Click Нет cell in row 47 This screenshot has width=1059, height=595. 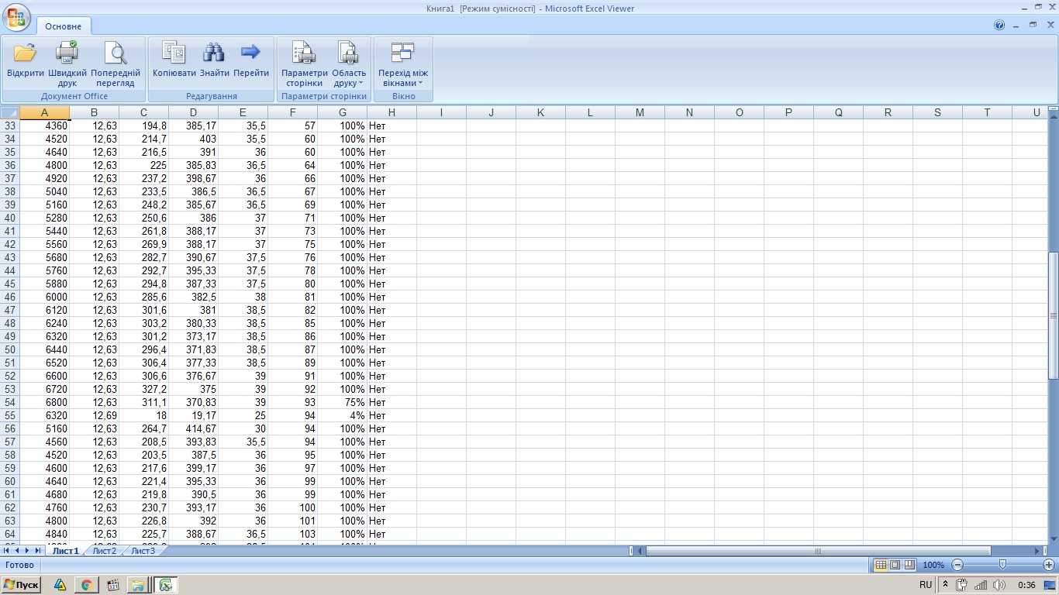coord(392,310)
